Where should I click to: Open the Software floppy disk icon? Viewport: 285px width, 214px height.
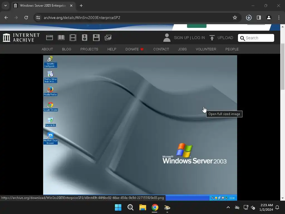click(x=96, y=38)
